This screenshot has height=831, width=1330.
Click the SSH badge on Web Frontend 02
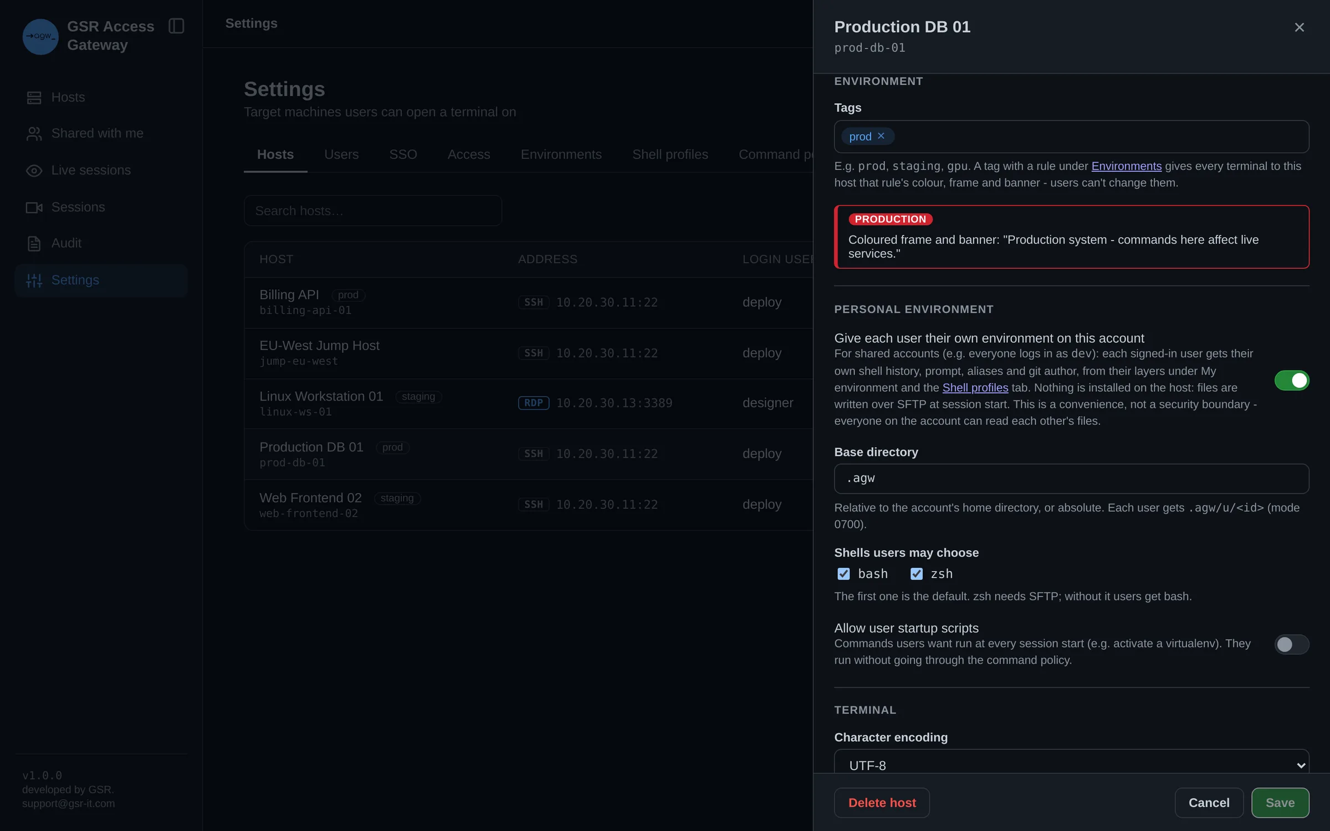coord(534,505)
